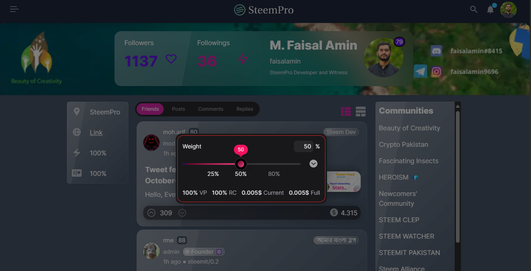Open the hamburger menu icon

14,9
